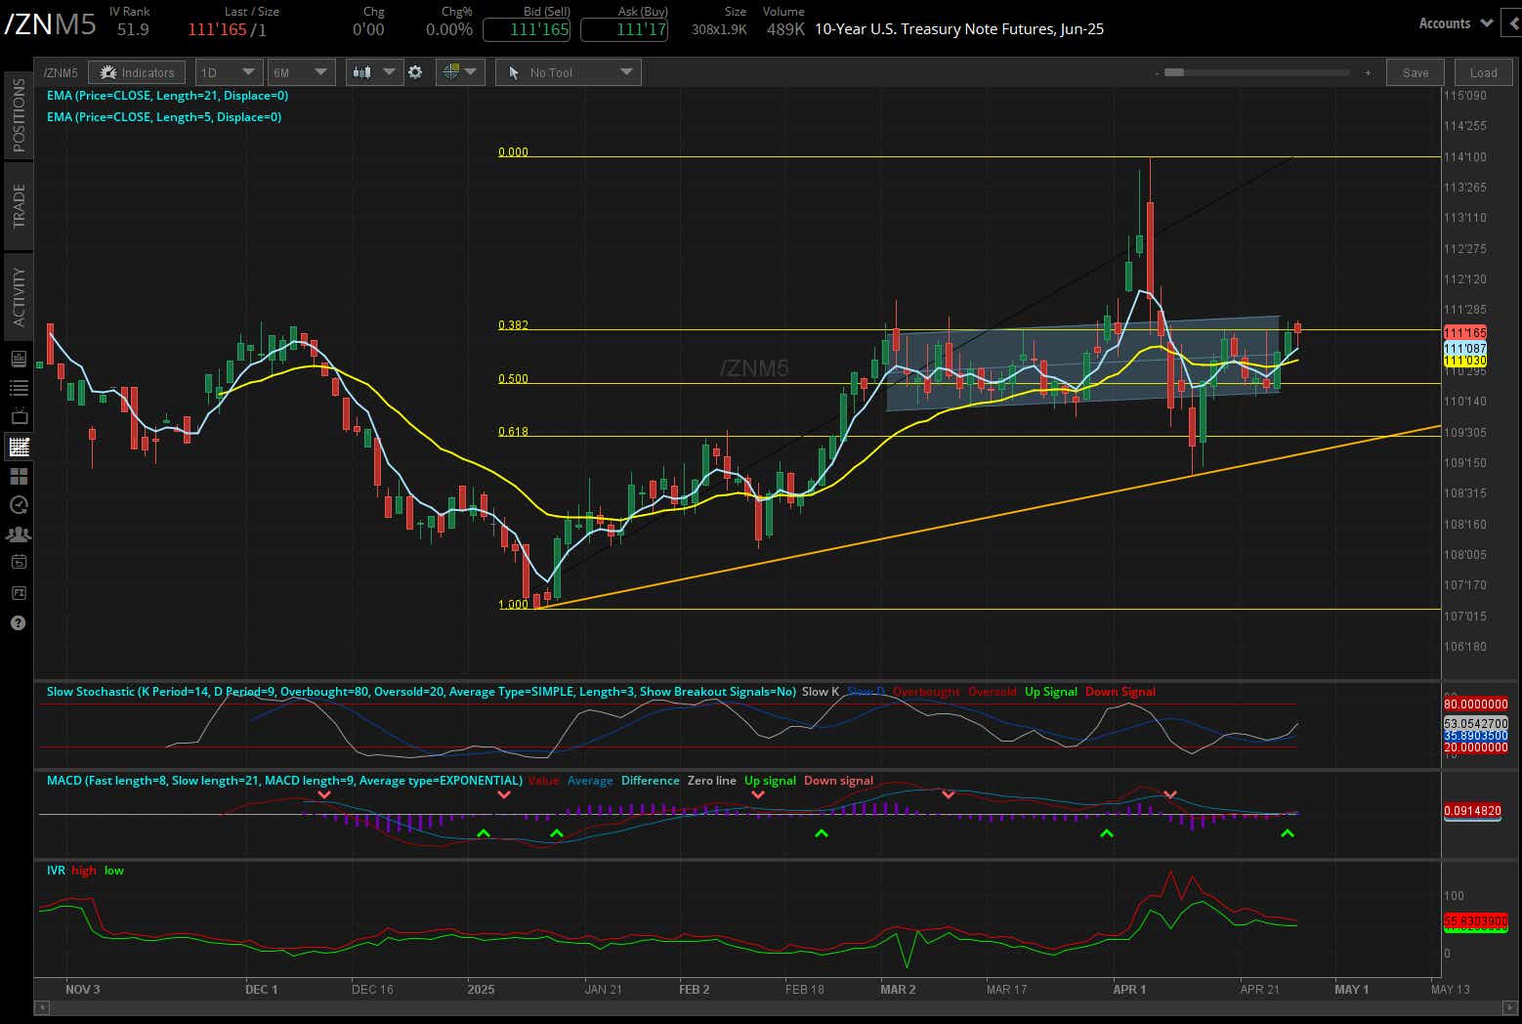Screen dimensions: 1522x1024
Task: Click the Load button on the toolbar
Action: pyautogui.click(x=1483, y=71)
